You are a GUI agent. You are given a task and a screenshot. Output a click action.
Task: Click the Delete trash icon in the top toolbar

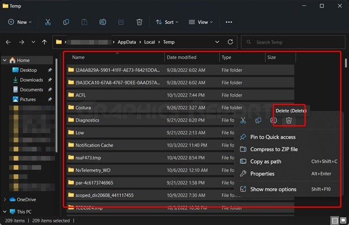coord(140,22)
